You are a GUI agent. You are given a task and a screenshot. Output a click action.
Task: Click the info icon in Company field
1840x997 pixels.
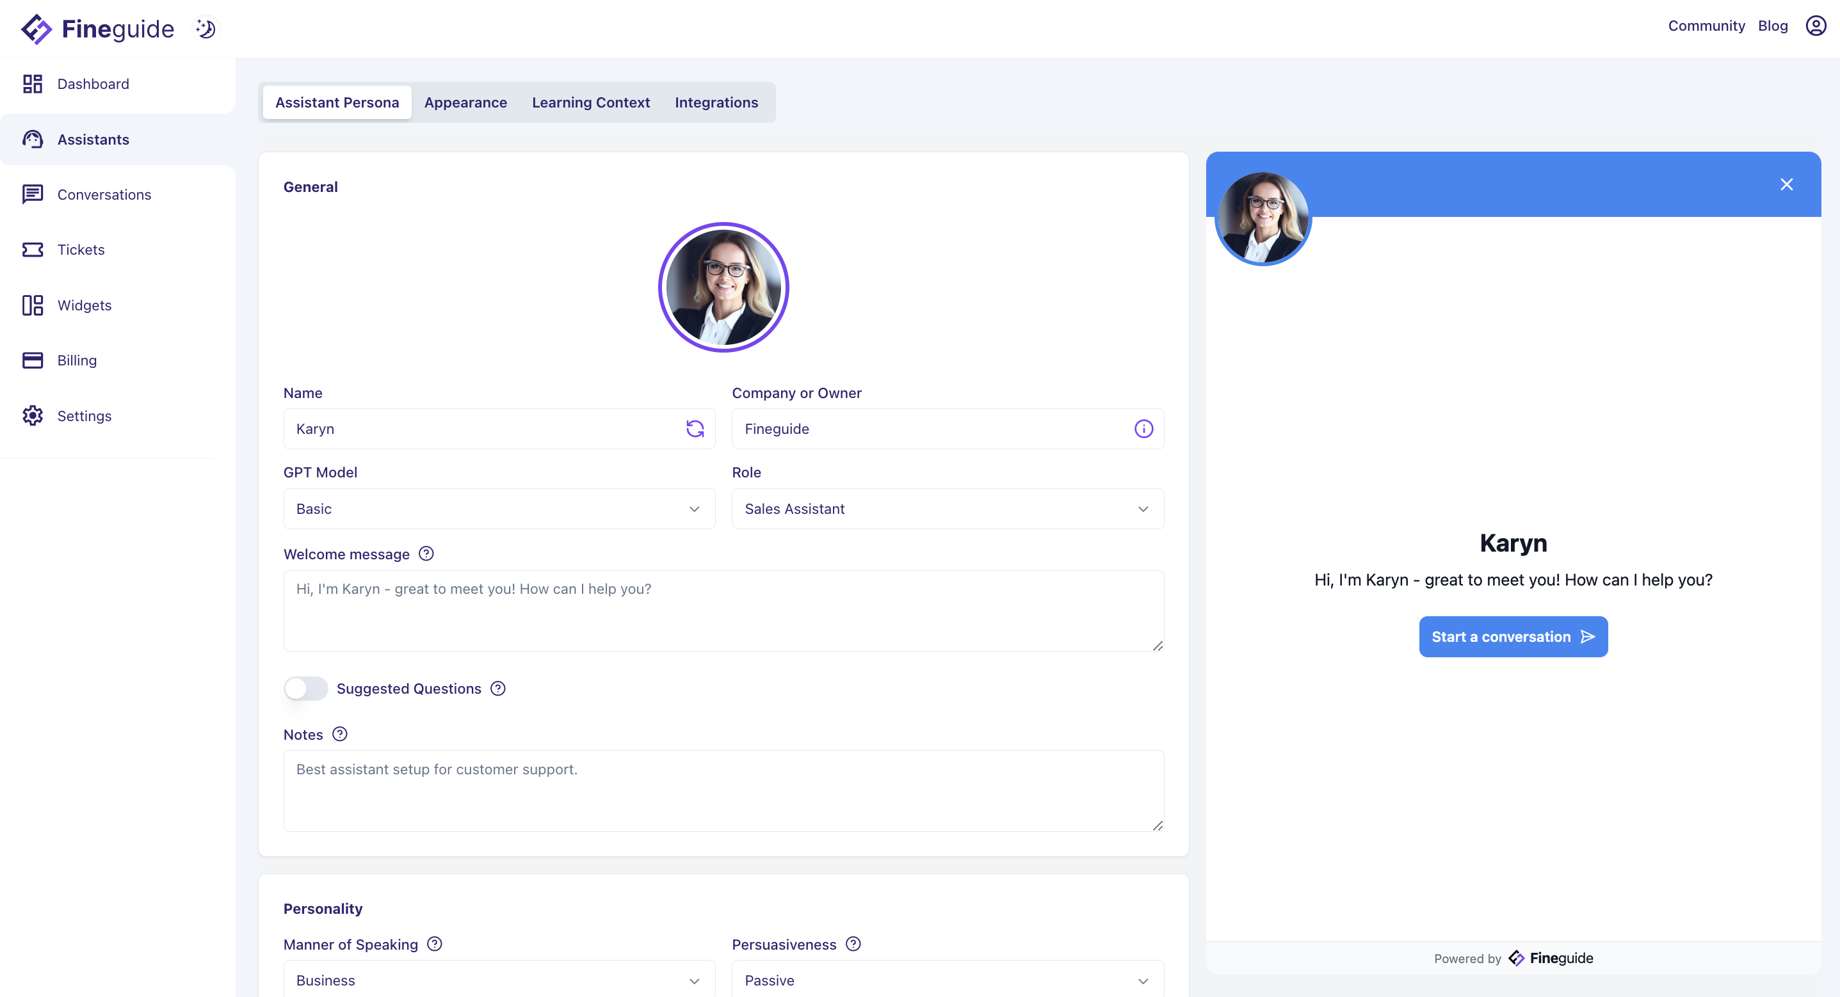(x=1143, y=429)
